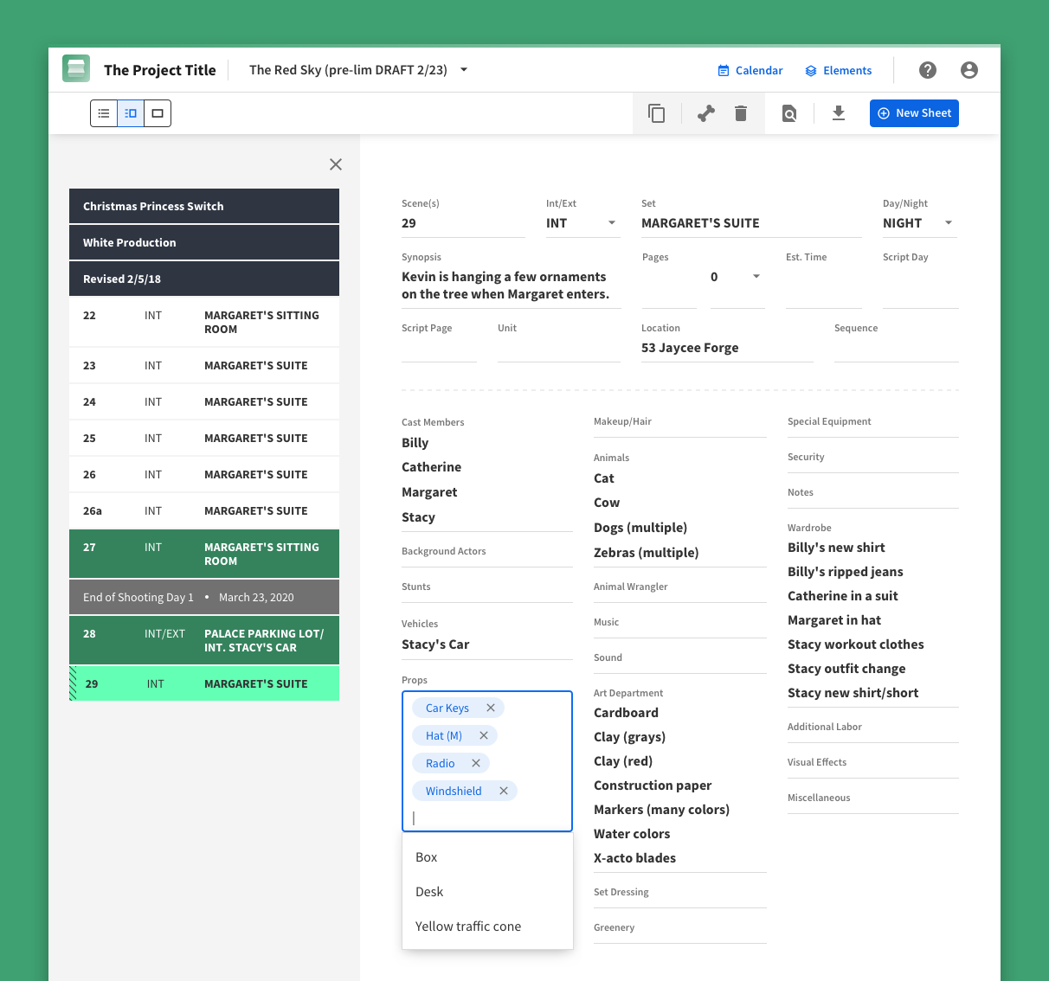Click the download arrow icon
This screenshot has width=1049, height=981.
coord(838,113)
